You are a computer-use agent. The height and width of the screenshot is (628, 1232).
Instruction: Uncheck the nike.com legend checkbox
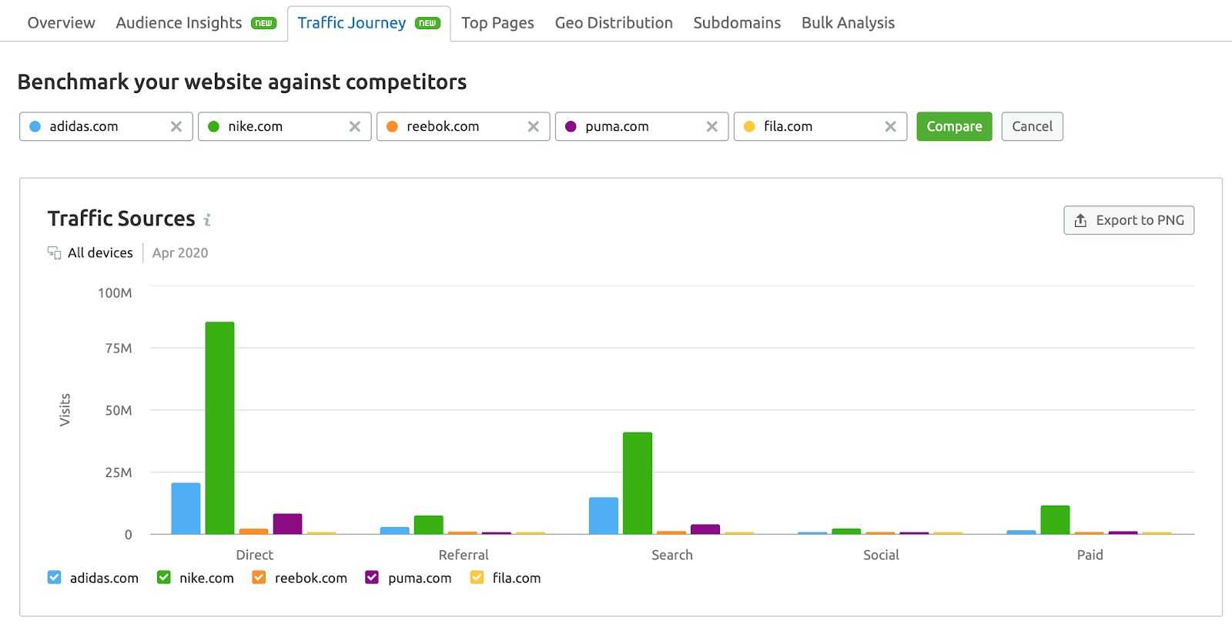point(163,577)
